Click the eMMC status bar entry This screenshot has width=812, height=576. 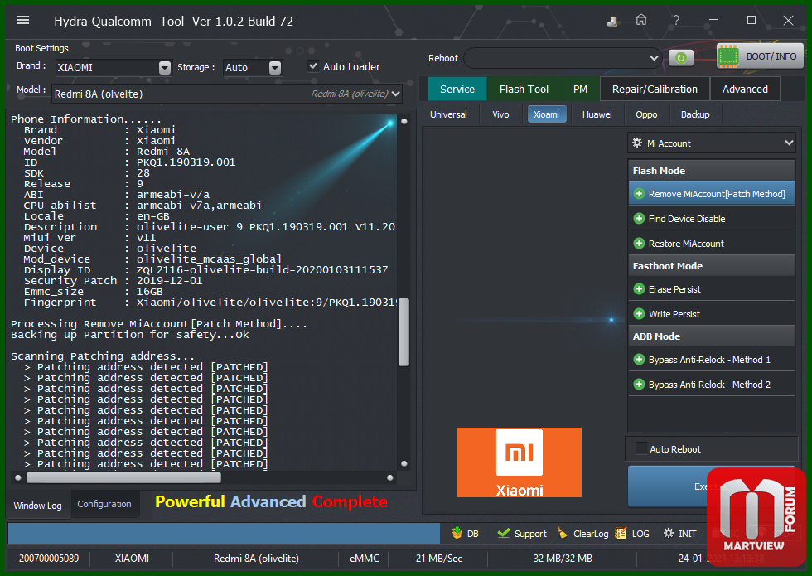[x=365, y=559]
